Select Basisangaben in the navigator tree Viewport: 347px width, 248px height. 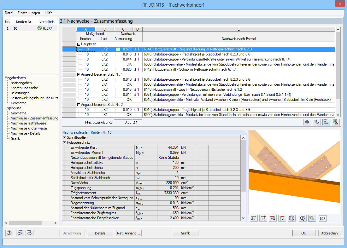click(21, 83)
